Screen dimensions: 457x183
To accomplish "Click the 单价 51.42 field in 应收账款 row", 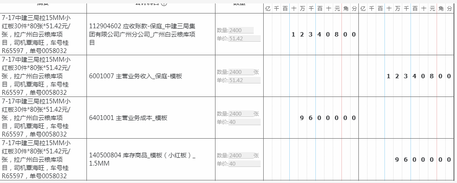I will [245, 39].
